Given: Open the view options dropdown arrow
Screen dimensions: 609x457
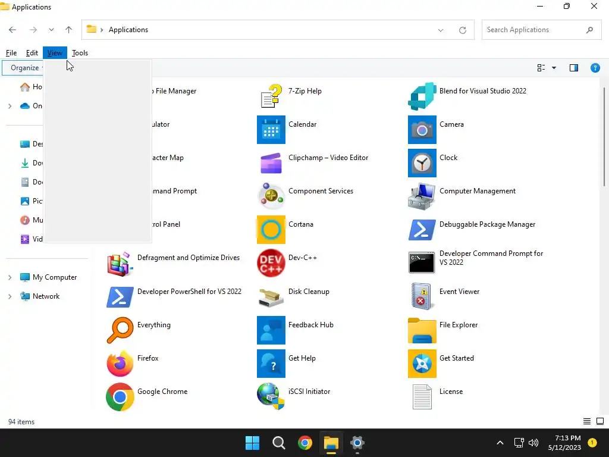Looking at the screenshot, I should (x=554, y=68).
